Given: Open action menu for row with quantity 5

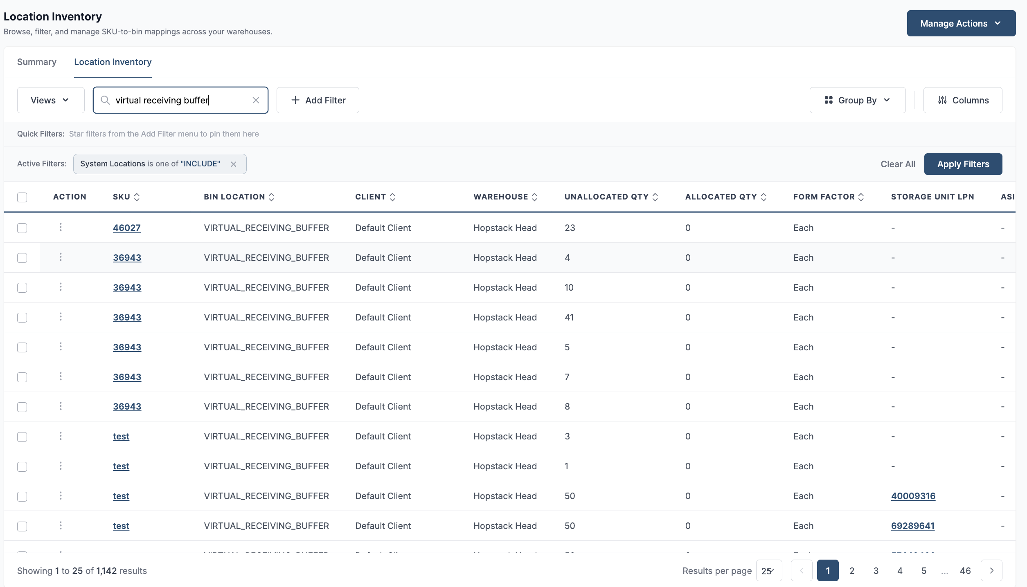Looking at the screenshot, I should 61,347.
